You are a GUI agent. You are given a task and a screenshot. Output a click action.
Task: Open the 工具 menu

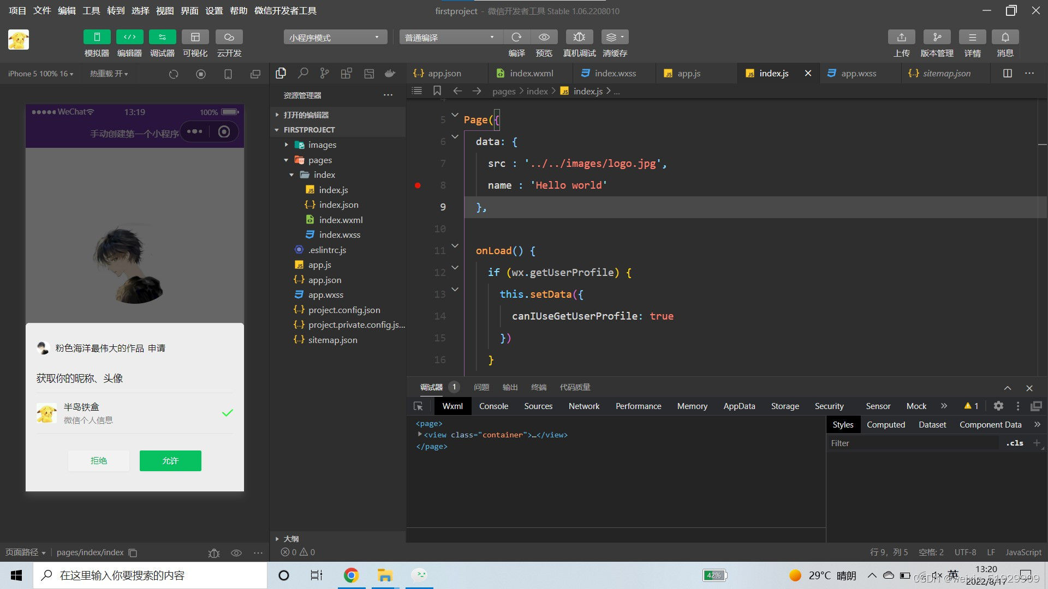tap(91, 11)
